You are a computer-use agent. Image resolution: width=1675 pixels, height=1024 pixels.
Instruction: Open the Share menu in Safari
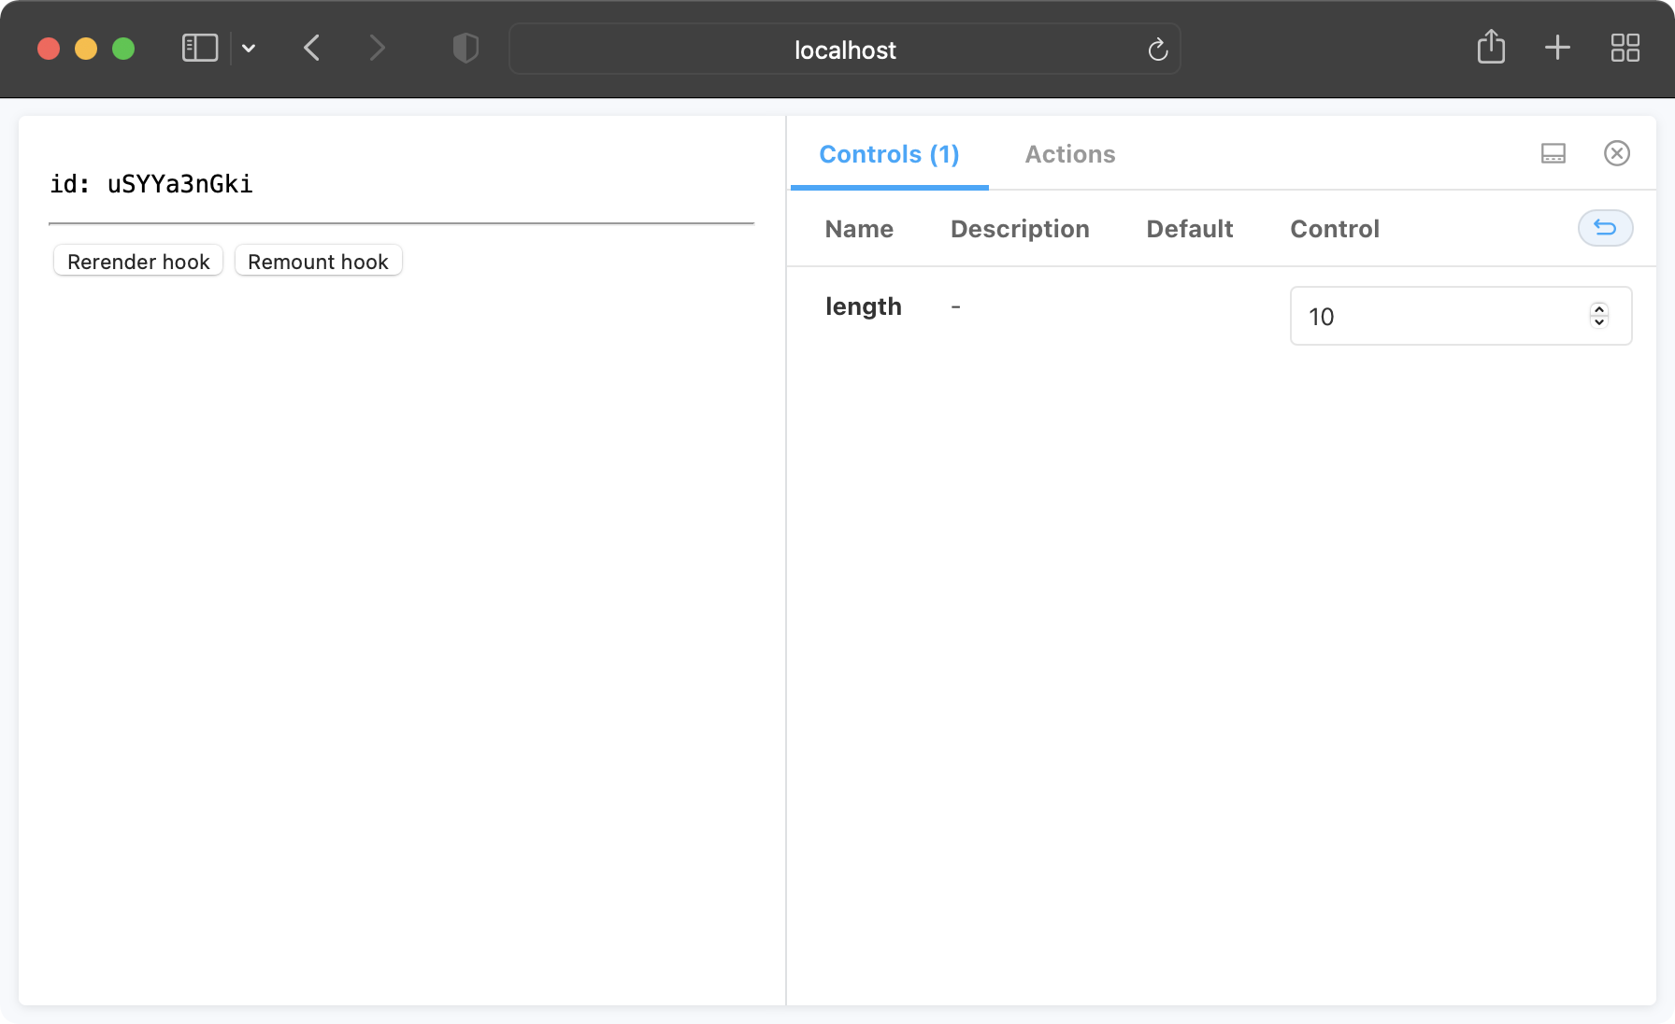1492,48
